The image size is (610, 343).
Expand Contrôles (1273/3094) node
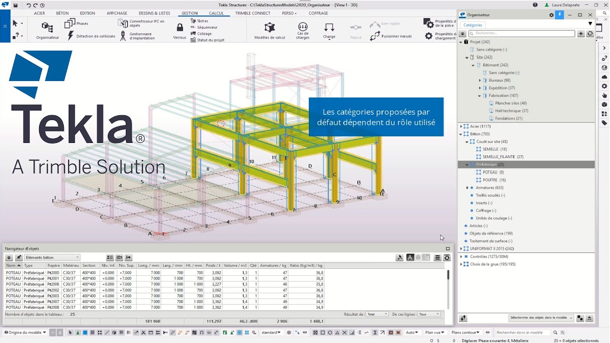(461, 256)
